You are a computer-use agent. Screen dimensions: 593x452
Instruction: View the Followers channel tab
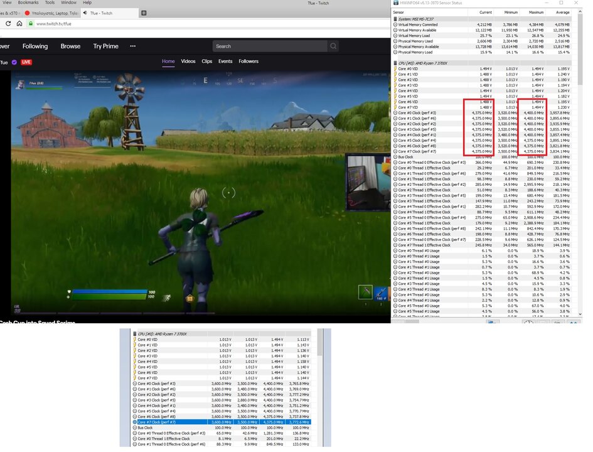click(248, 62)
